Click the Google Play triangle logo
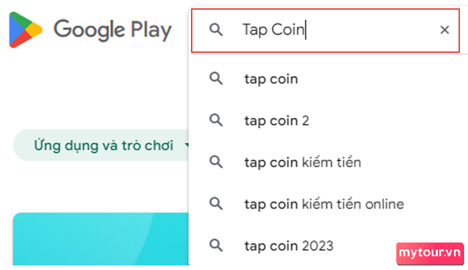The width and height of the screenshot is (468, 270). pos(25,30)
